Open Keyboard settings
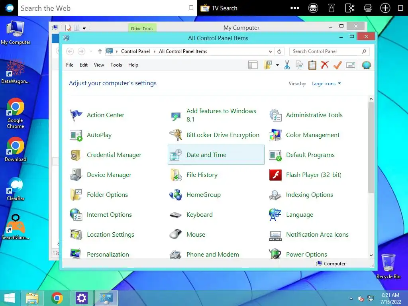Image resolution: width=408 pixels, height=306 pixels. tap(191, 215)
